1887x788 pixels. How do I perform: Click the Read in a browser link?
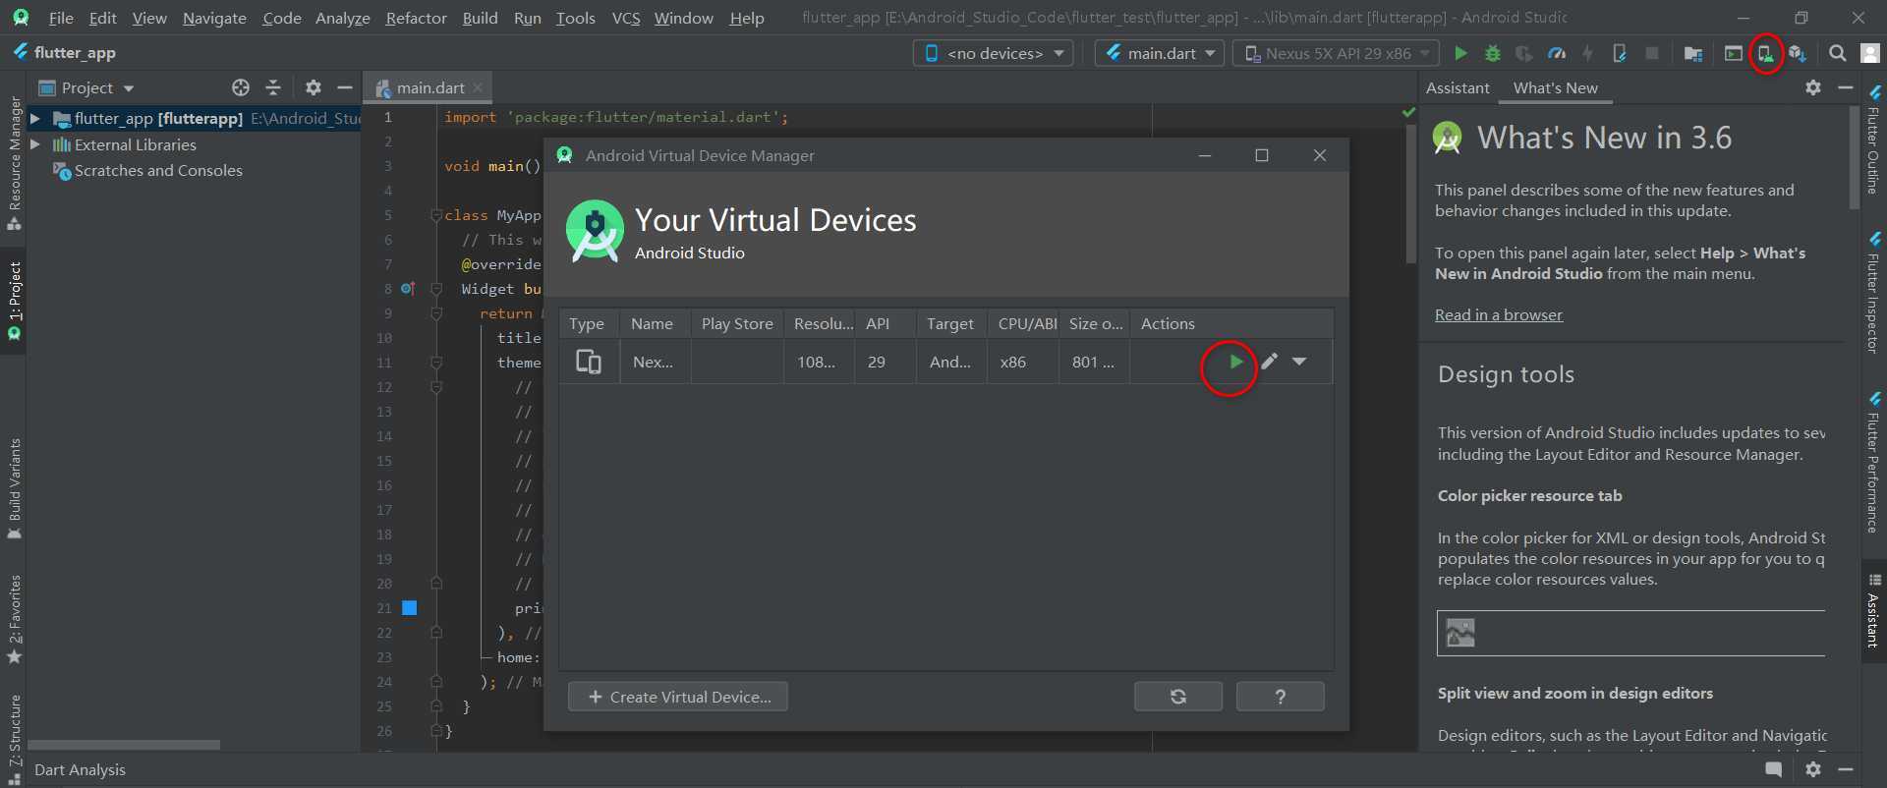point(1498,314)
